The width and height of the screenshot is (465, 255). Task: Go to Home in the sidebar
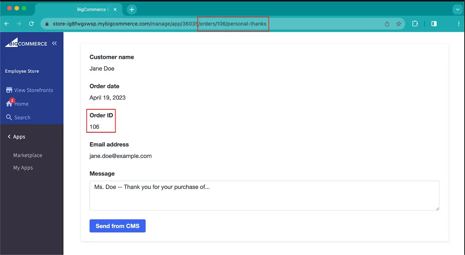21,104
